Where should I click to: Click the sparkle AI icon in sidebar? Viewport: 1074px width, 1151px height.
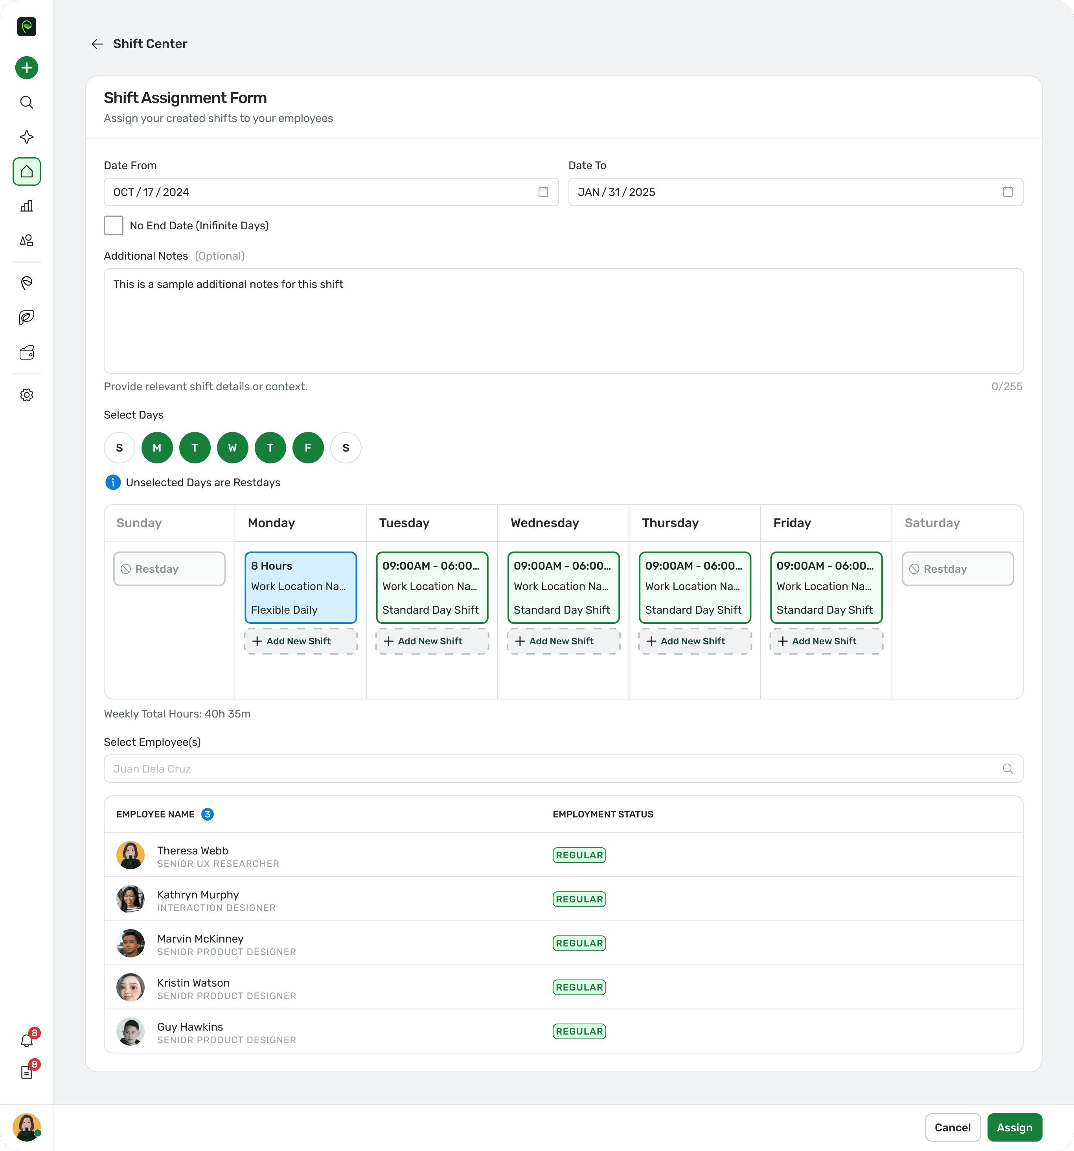27,137
